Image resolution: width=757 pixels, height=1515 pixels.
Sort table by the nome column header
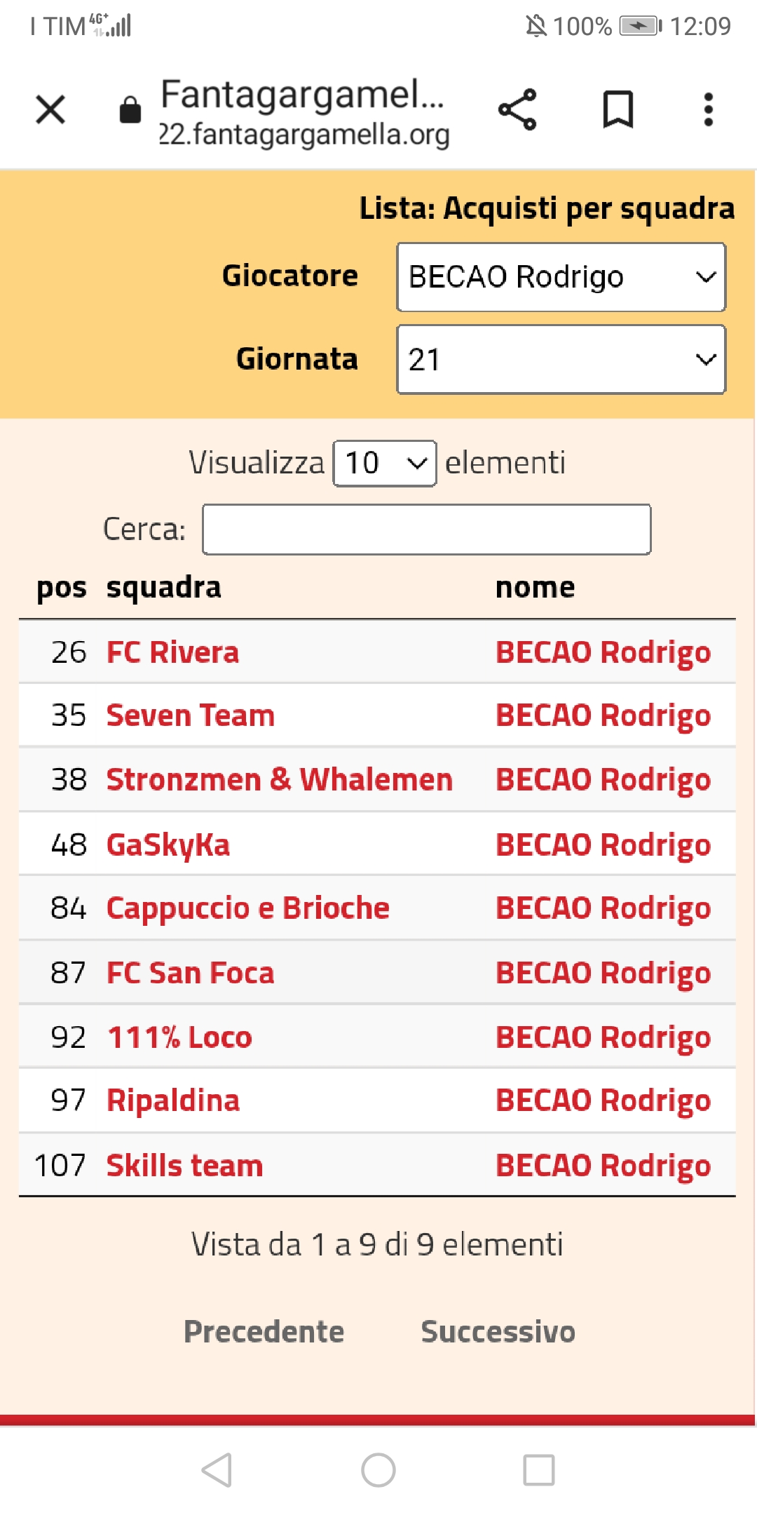tap(535, 588)
